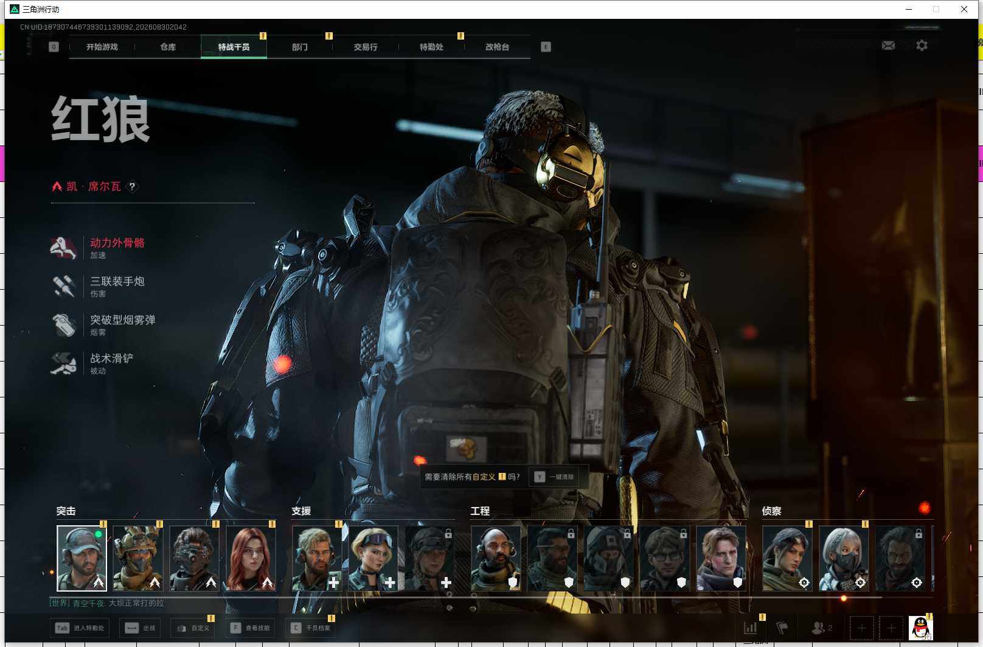Click the question mark beside 凯·席尔瓦

coord(132,187)
